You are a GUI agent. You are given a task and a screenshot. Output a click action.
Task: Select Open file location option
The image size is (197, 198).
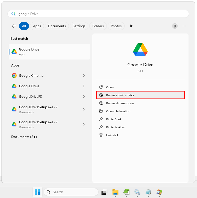118,111
